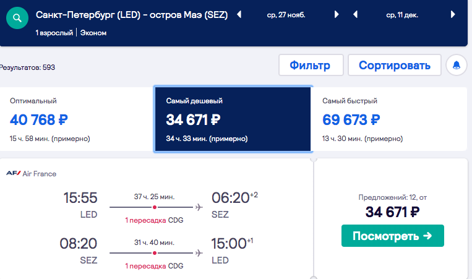Screen dimensions: 472x279
Task: Select the Самый быстрый tab
Action: click(x=389, y=119)
